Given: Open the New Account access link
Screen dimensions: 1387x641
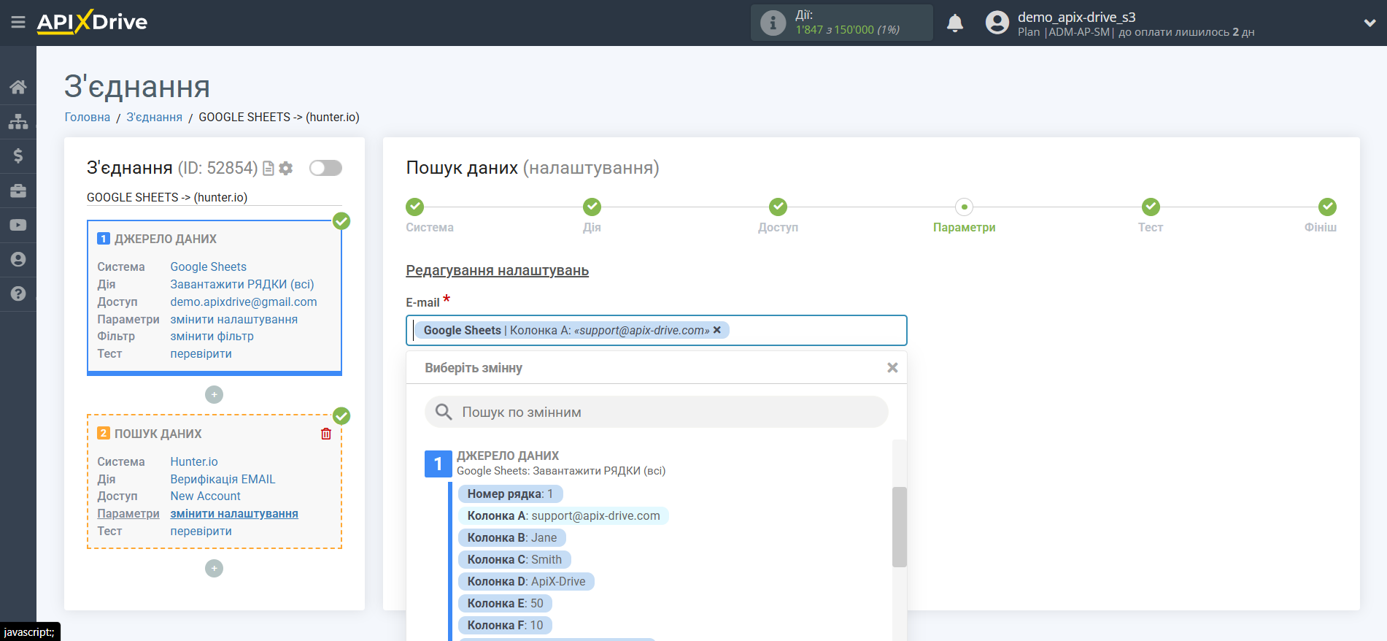Looking at the screenshot, I should tap(206, 496).
